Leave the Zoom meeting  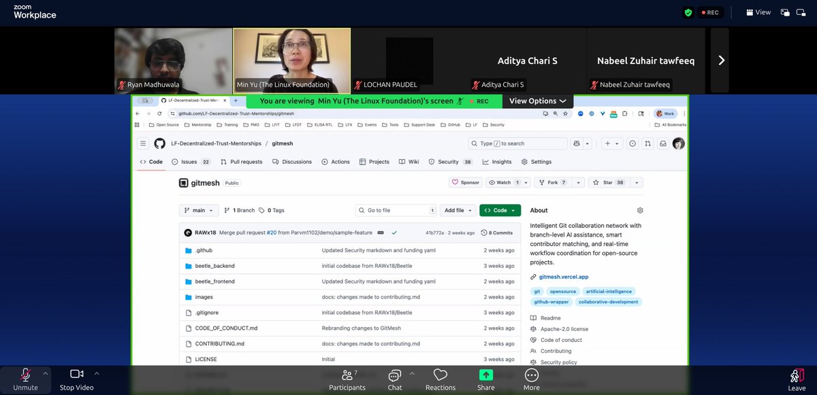point(797,379)
